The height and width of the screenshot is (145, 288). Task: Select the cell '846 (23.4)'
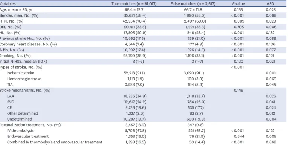(196, 33)
